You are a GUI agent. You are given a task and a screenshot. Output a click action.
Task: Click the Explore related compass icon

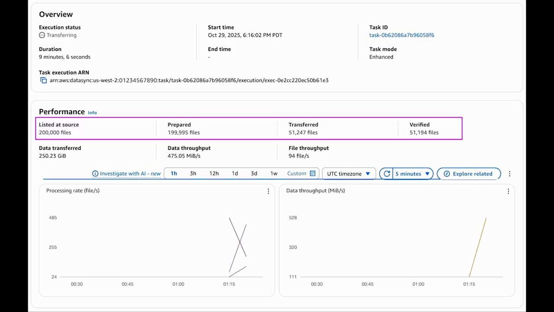click(446, 174)
